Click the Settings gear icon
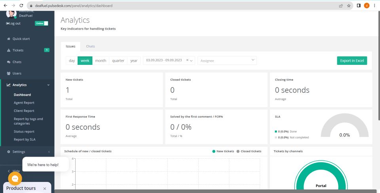380x193 pixels. coord(9,151)
